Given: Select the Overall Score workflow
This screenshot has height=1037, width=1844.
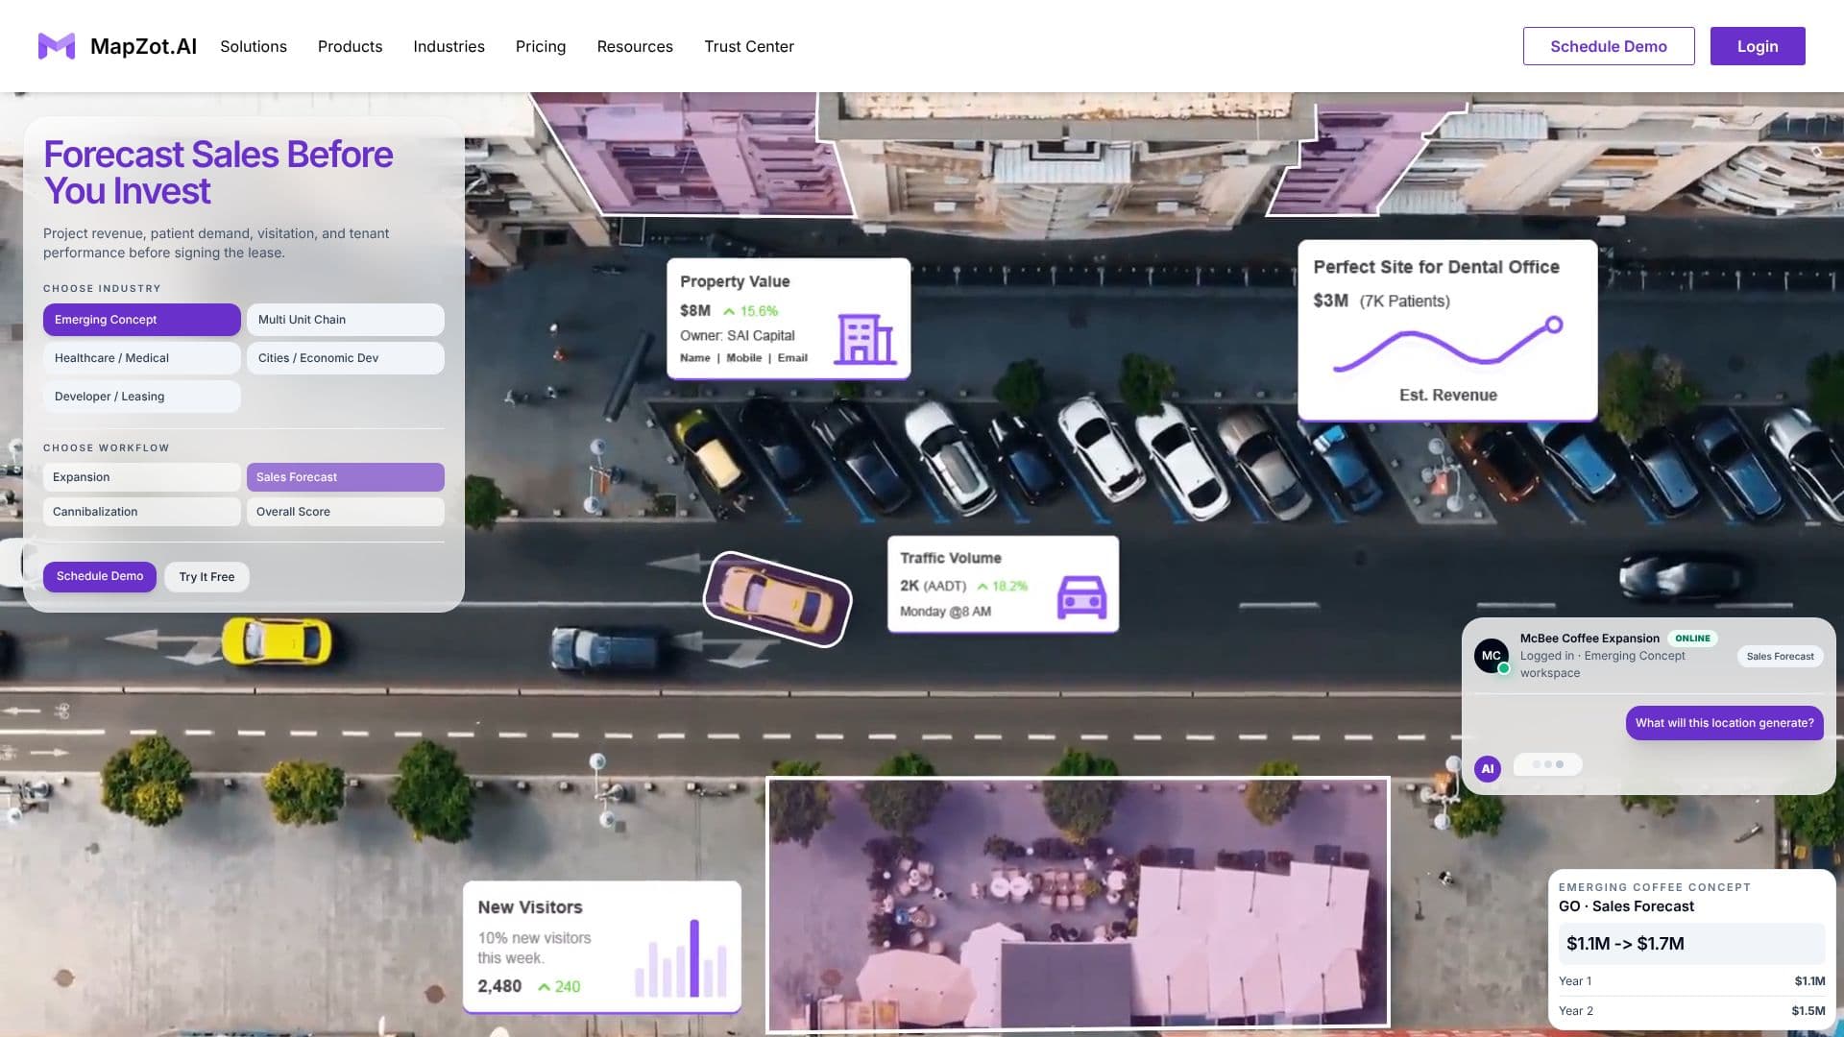Looking at the screenshot, I should (346, 512).
